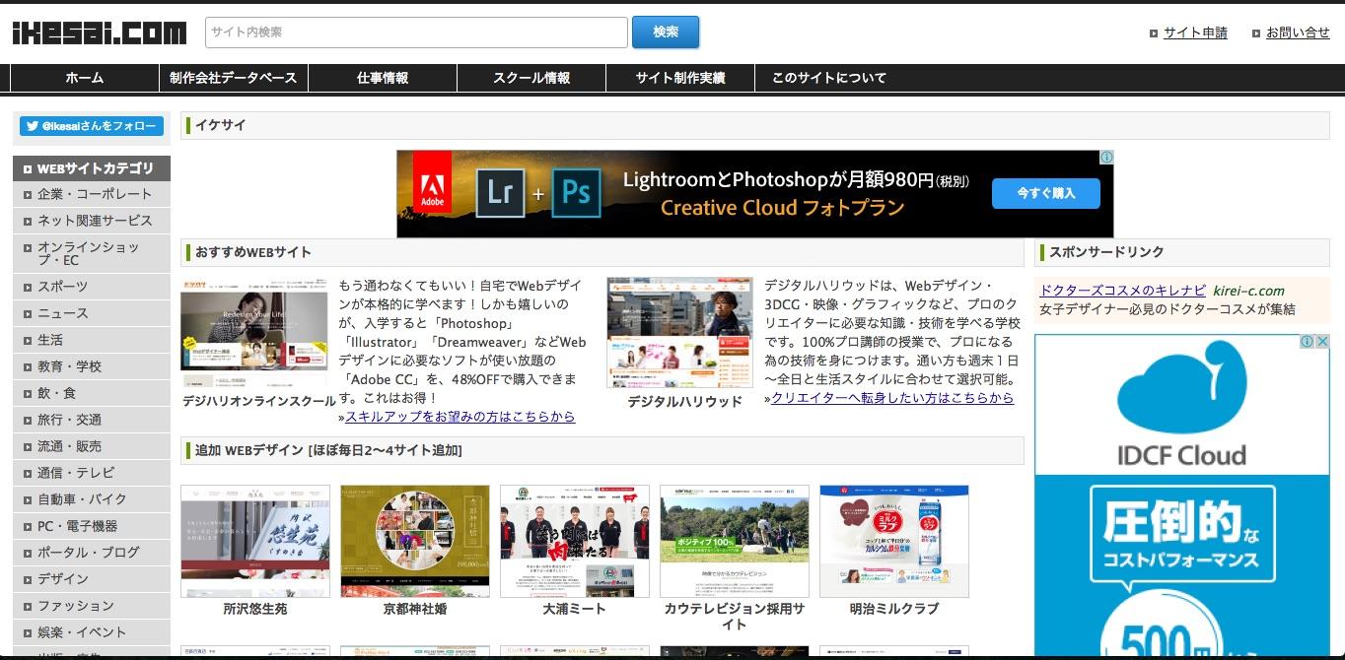1345x660 pixels.
Task: Close the IDCF Cloud sidebar ad
Action: click(x=1322, y=342)
